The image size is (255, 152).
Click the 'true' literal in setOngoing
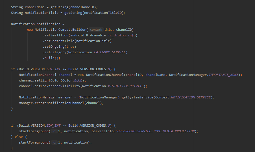70,47
